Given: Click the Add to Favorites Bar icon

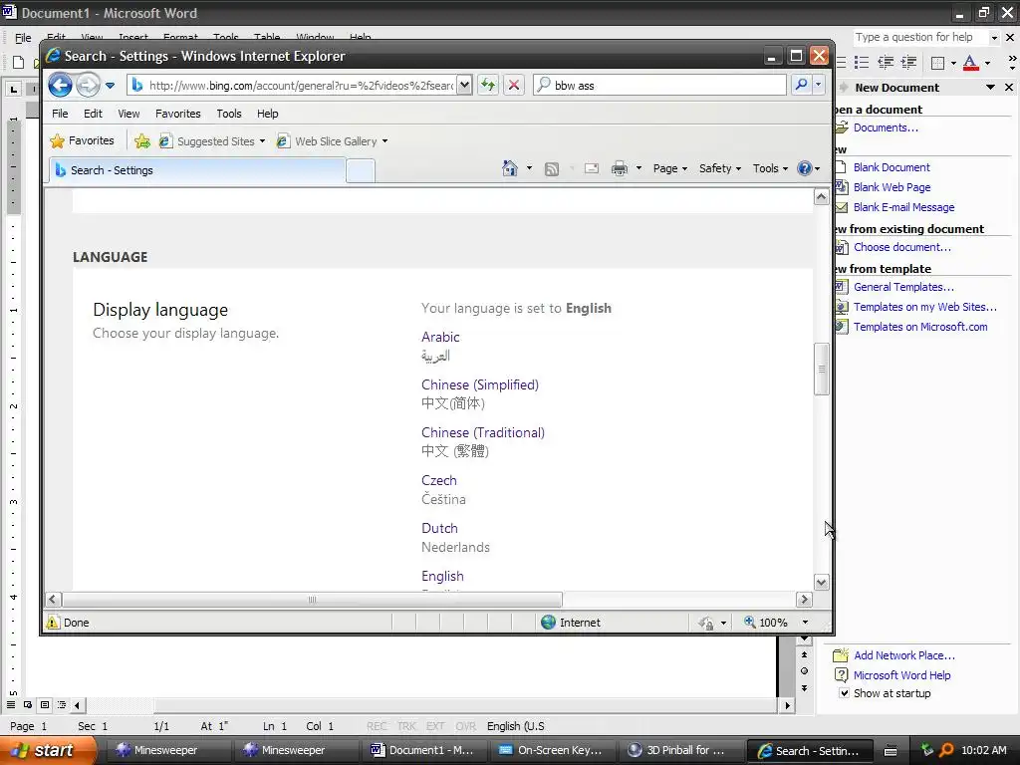Looking at the screenshot, I should [141, 140].
